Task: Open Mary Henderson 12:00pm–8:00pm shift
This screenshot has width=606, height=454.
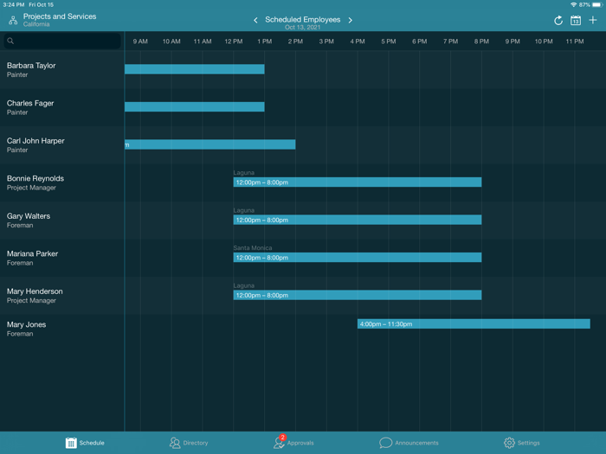Action: click(358, 295)
